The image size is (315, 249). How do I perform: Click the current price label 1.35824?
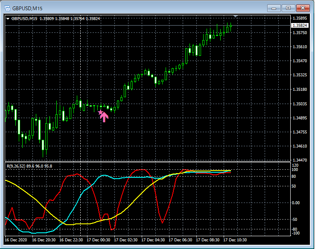[299, 26]
